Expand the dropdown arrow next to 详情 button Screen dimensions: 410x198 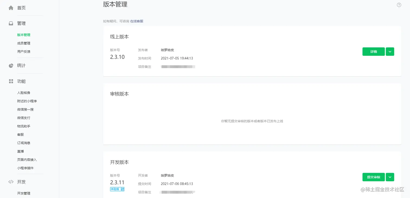point(390,51)
